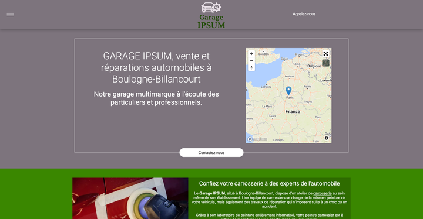Zoom in on the map

pyautogui.click(x=251, y=54)
